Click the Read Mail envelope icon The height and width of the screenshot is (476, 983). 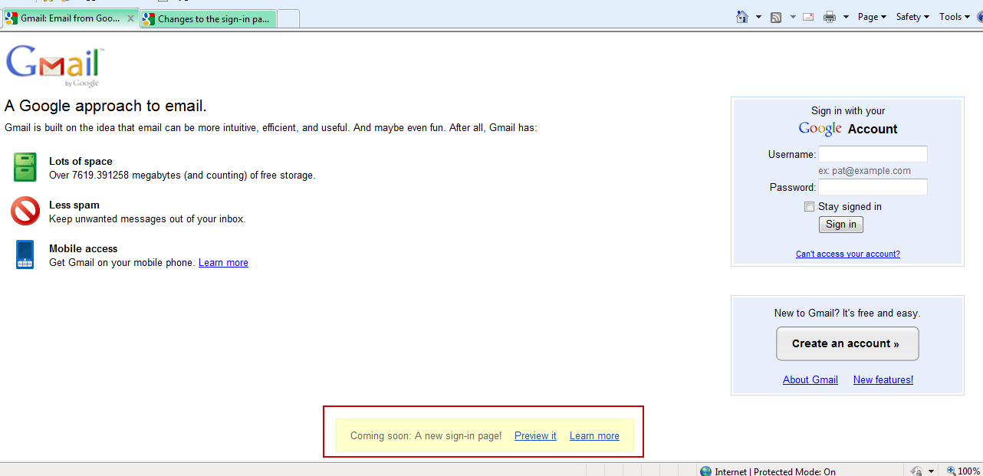808,17
